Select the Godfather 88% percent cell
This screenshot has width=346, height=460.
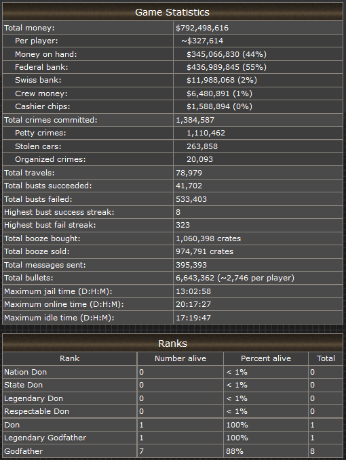(x=266, y=451)
